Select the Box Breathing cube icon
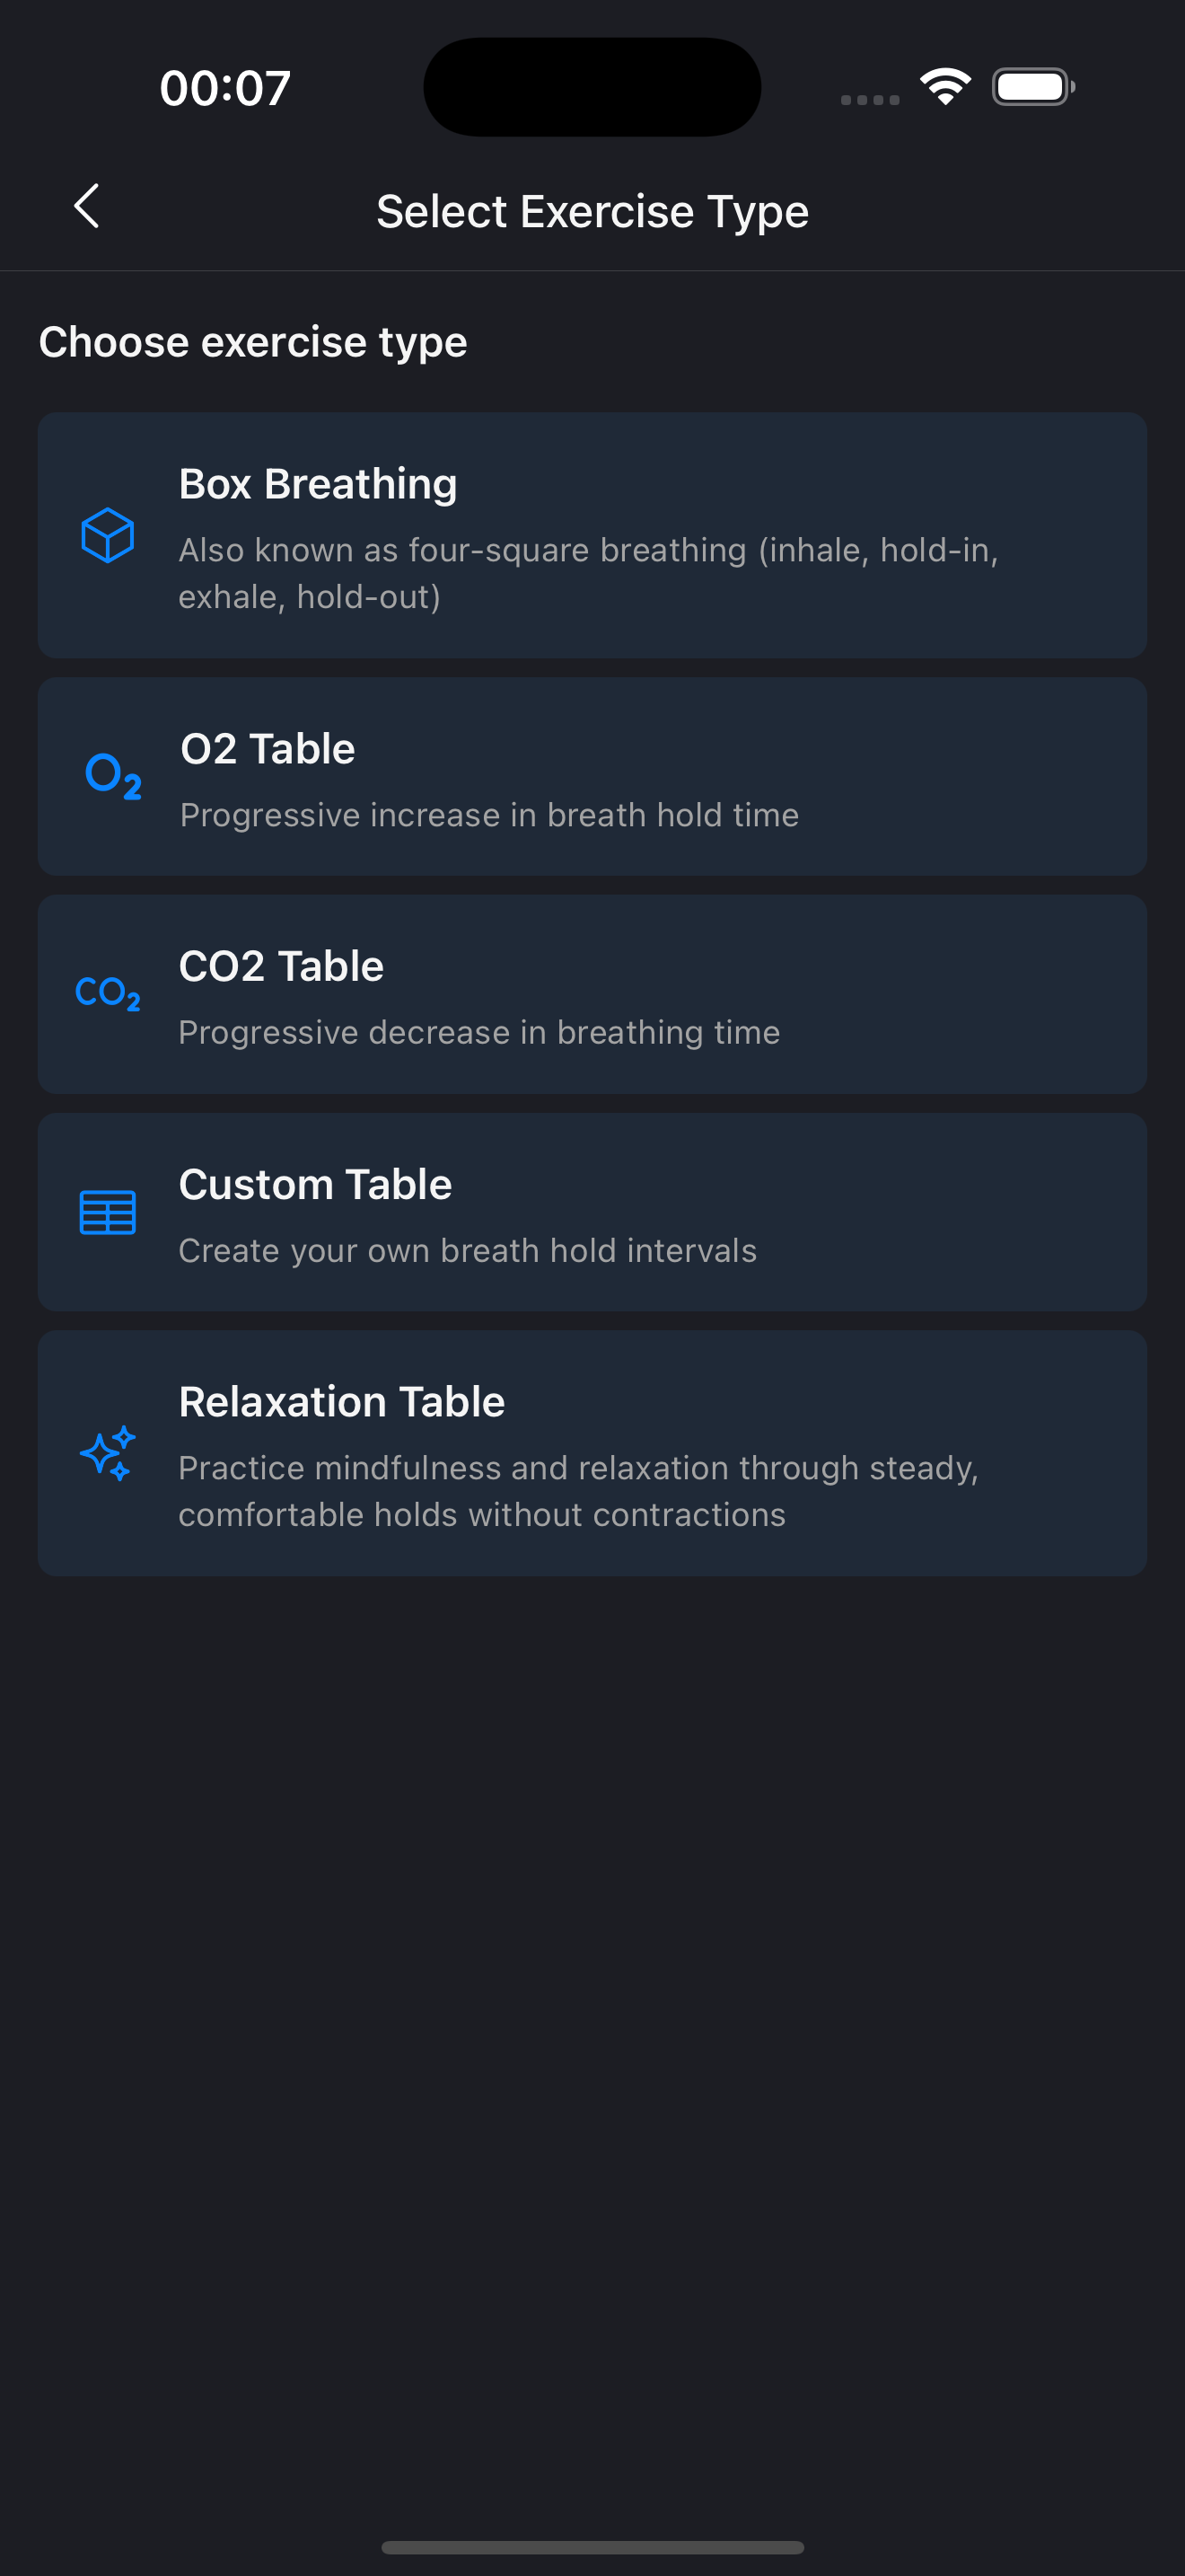 [x=107, y=537]
